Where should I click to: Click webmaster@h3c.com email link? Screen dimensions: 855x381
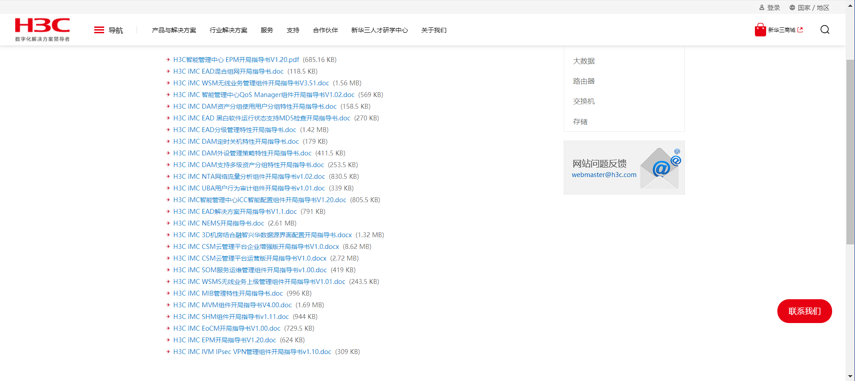[604, 175]
